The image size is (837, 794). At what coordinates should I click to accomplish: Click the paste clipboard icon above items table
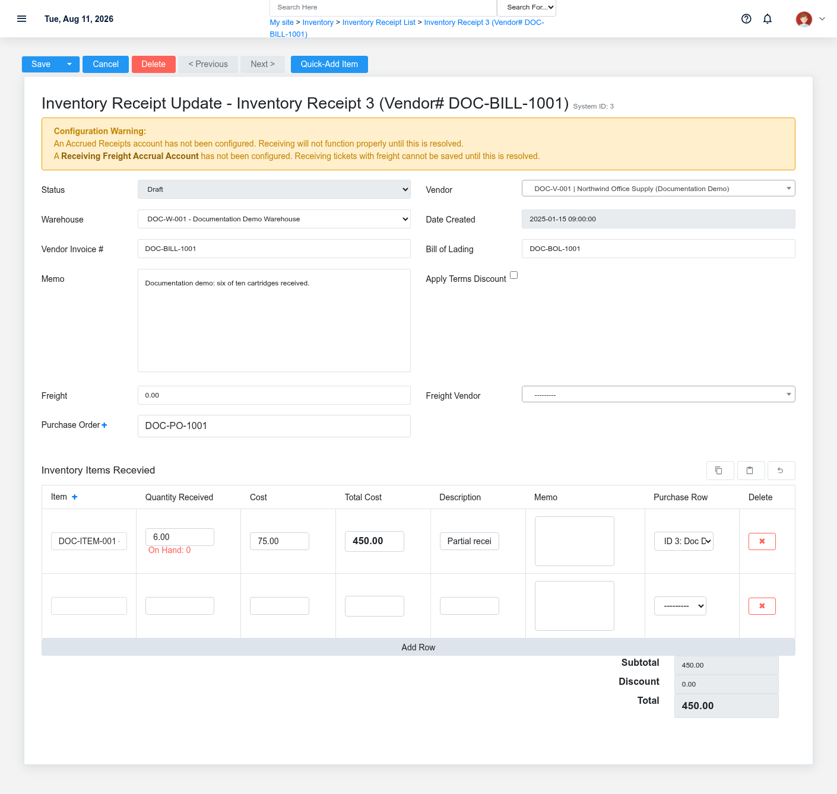point(751,471)
